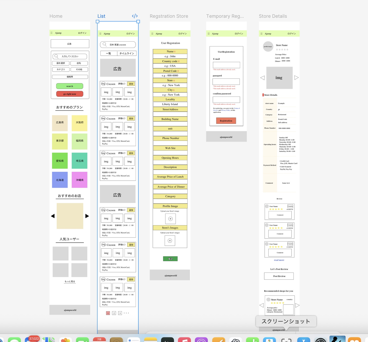Image resolution: width=368 pixels, height=342 pixels.
Task: Click the red Registration button
Action: pyautogui.click(x=226, y=121)
